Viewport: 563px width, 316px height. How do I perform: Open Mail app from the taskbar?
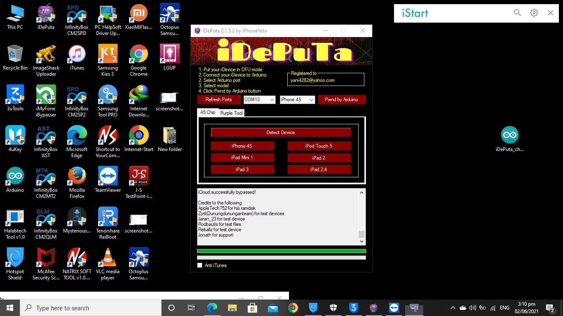point(272,308)
